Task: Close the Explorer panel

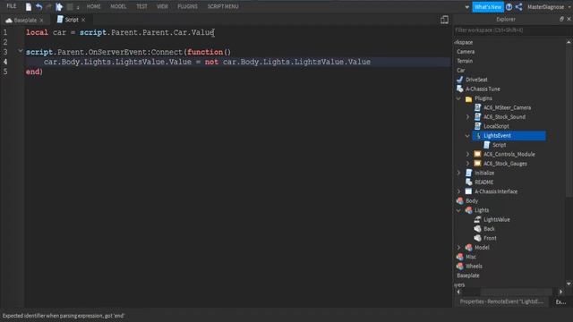Action: (569, 19)
